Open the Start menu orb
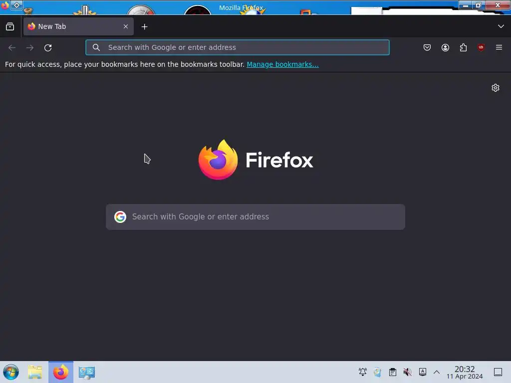The width and height of the screenshot is (511, 383). [11, 372]
